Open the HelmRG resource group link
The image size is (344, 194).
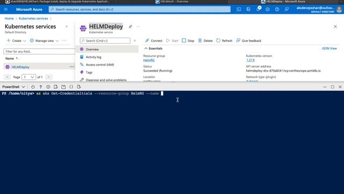(x=149, y=60)
